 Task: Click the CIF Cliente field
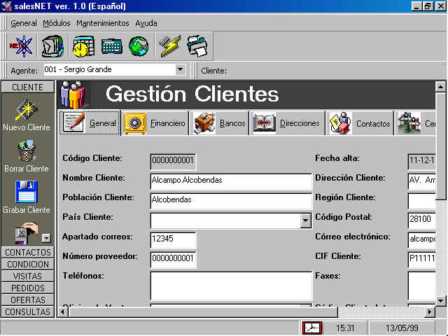[x=421, y=260]
